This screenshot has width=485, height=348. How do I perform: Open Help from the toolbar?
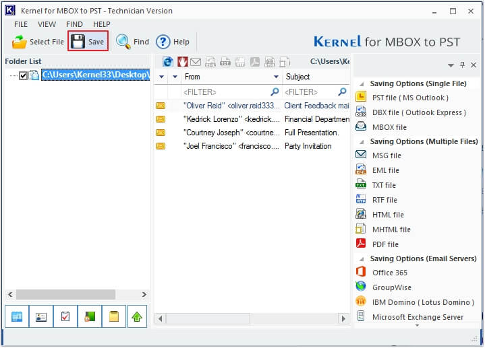(173, 42)
